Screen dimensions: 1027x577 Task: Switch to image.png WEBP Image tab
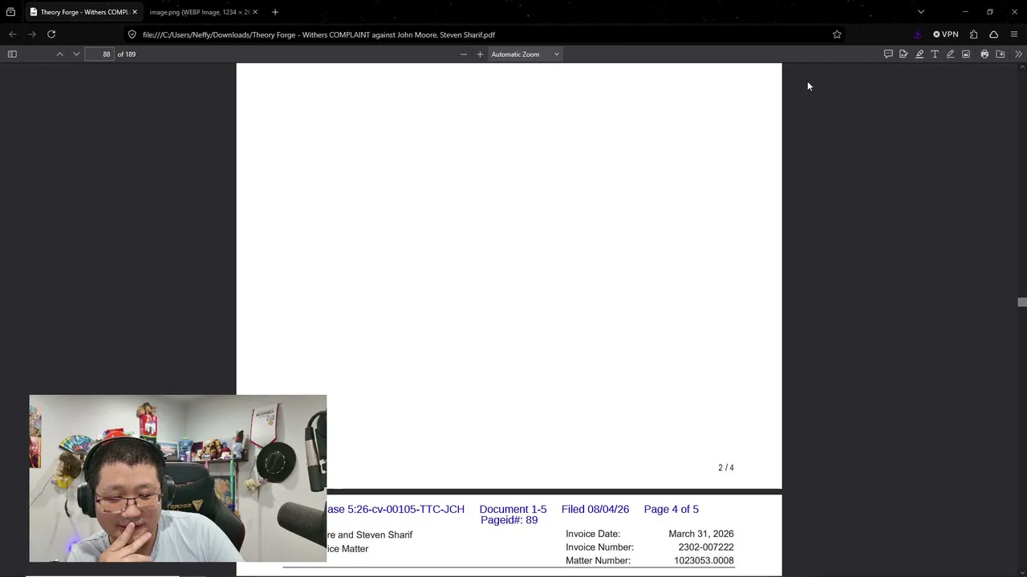coord(199,12)
